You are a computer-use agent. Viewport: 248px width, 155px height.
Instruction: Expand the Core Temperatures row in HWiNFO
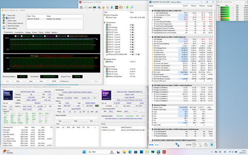[x=152, y=13]
